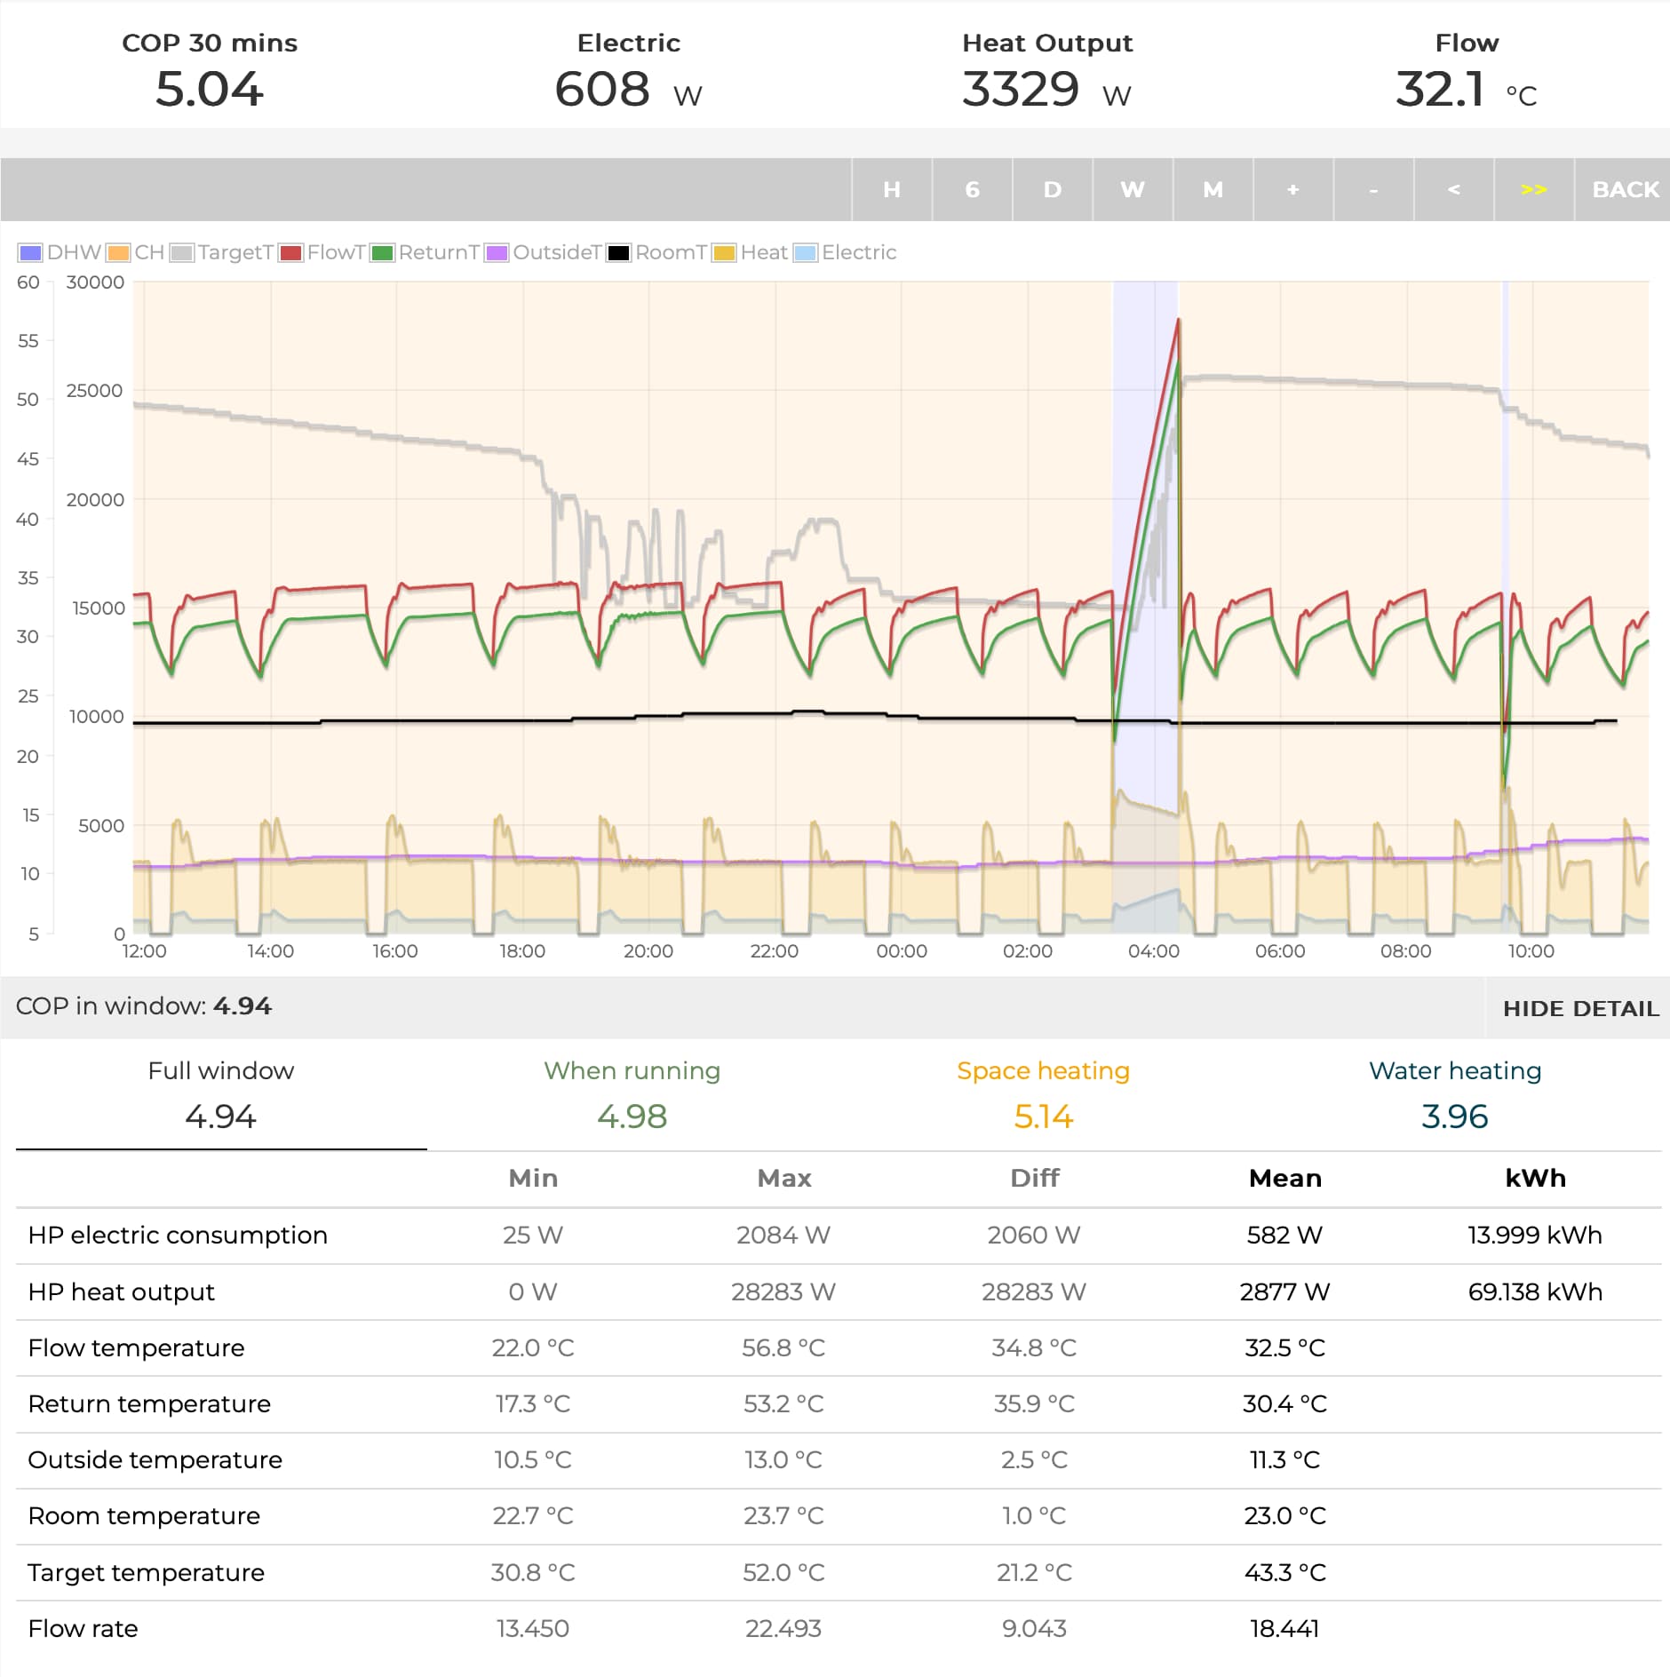This screenshot has width=1670, height=1677.
Task: Select the Full window COP tab
Action: pos(221,1095)
